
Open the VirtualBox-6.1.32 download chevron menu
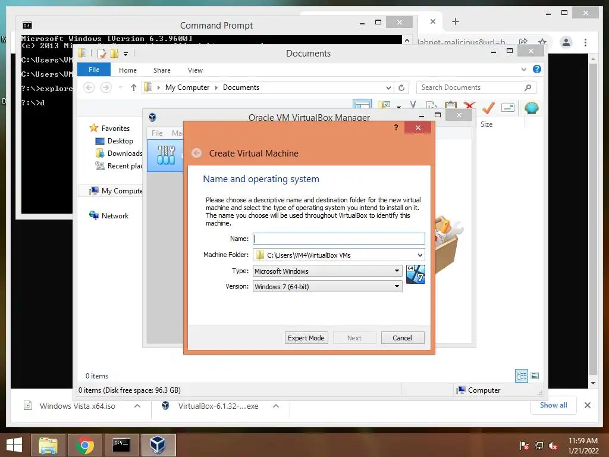(276, 406)
